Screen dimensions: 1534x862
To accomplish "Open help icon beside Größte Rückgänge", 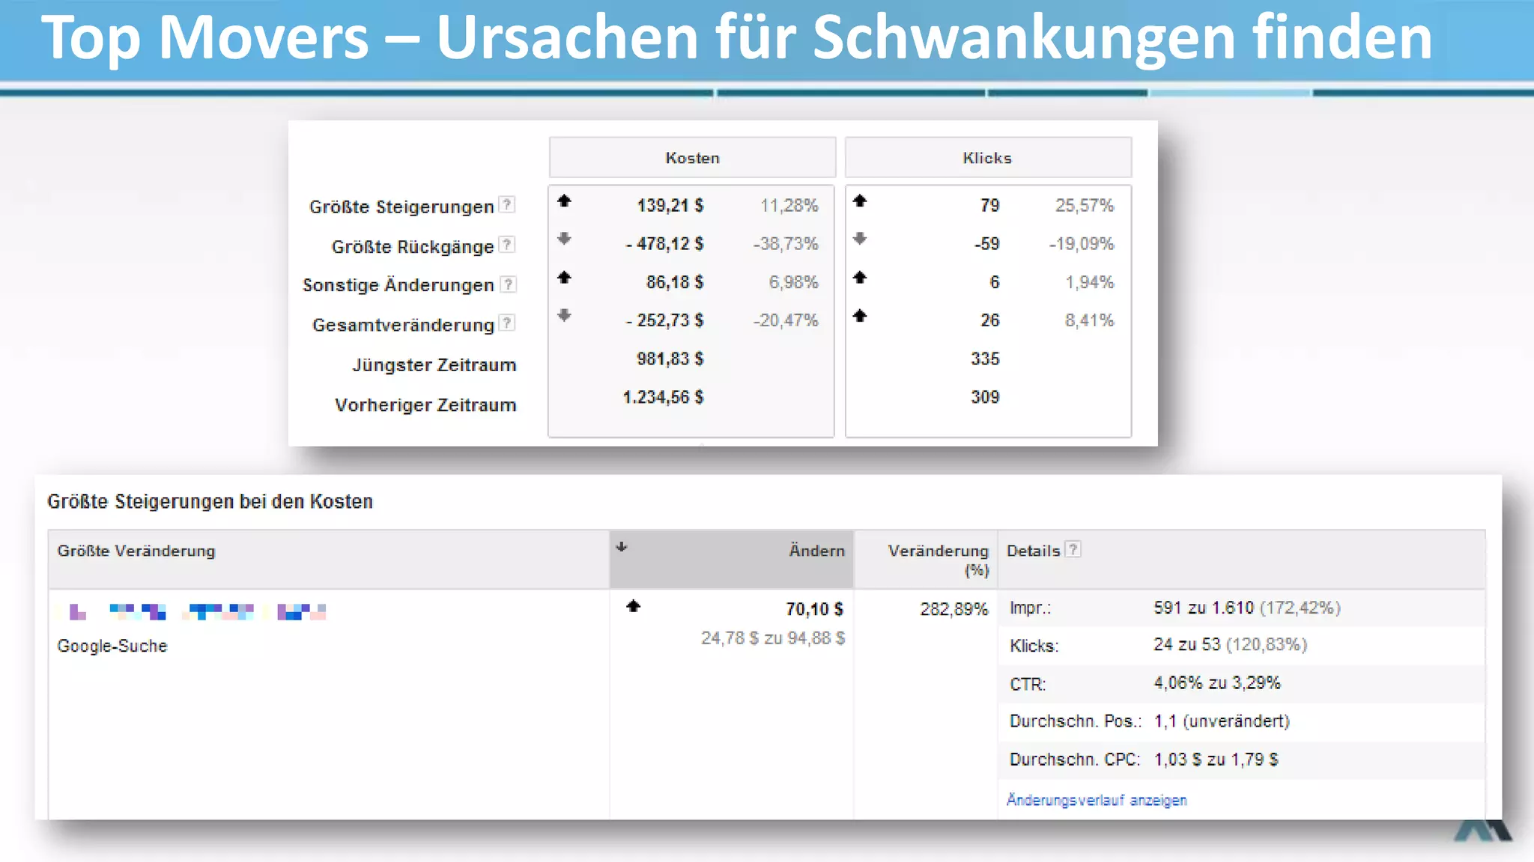I will 507,245.
